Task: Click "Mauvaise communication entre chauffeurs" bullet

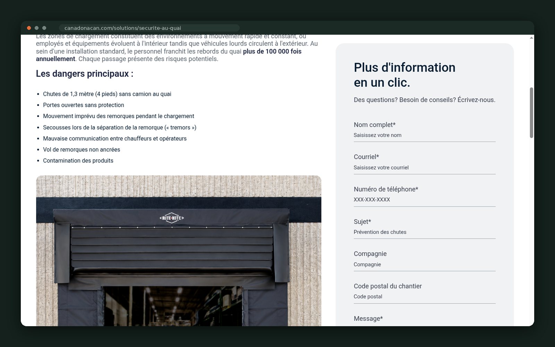Action: coord(115,138)
